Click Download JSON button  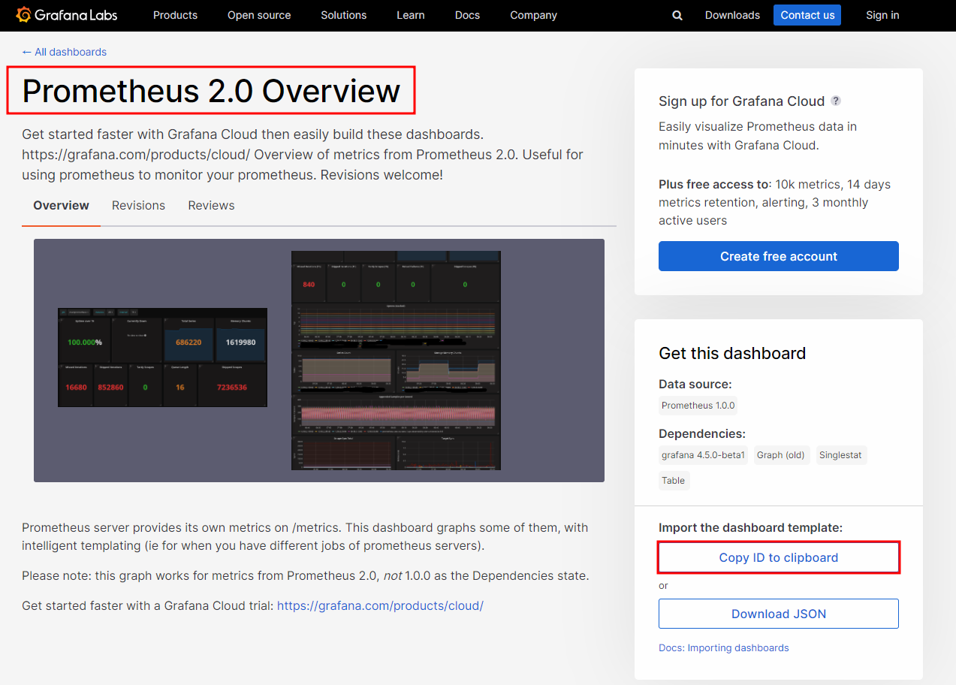(x=779, y=614)
